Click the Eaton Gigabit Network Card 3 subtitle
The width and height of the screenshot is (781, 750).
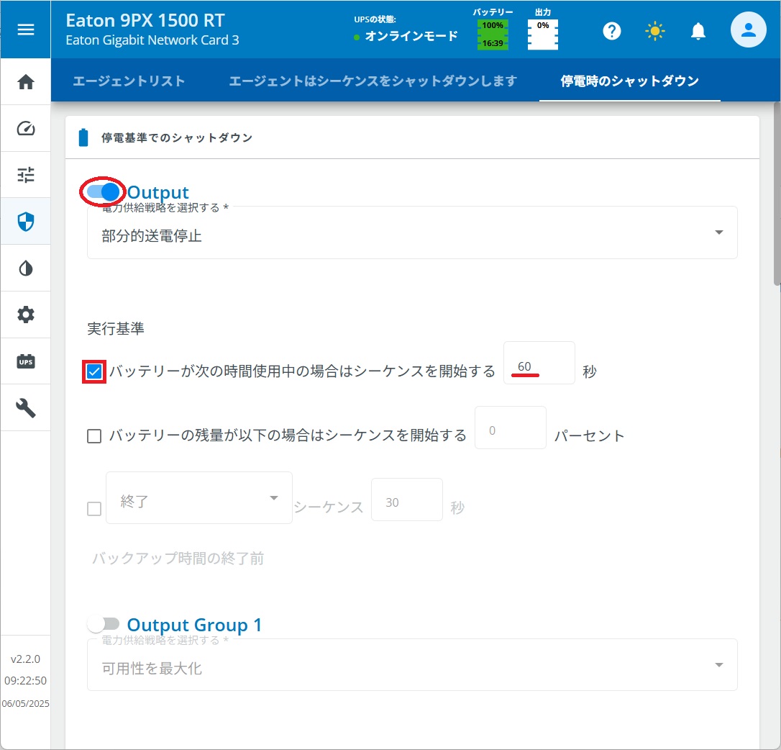(152, 40)
